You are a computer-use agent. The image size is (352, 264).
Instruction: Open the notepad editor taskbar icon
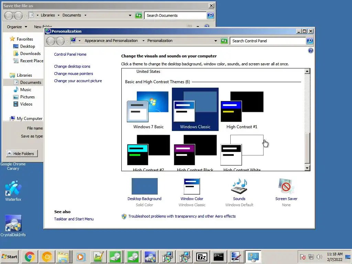click(98, 256)
